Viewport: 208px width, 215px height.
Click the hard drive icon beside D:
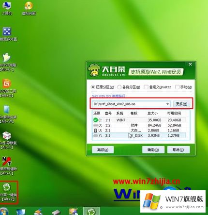tap(95, 125)
